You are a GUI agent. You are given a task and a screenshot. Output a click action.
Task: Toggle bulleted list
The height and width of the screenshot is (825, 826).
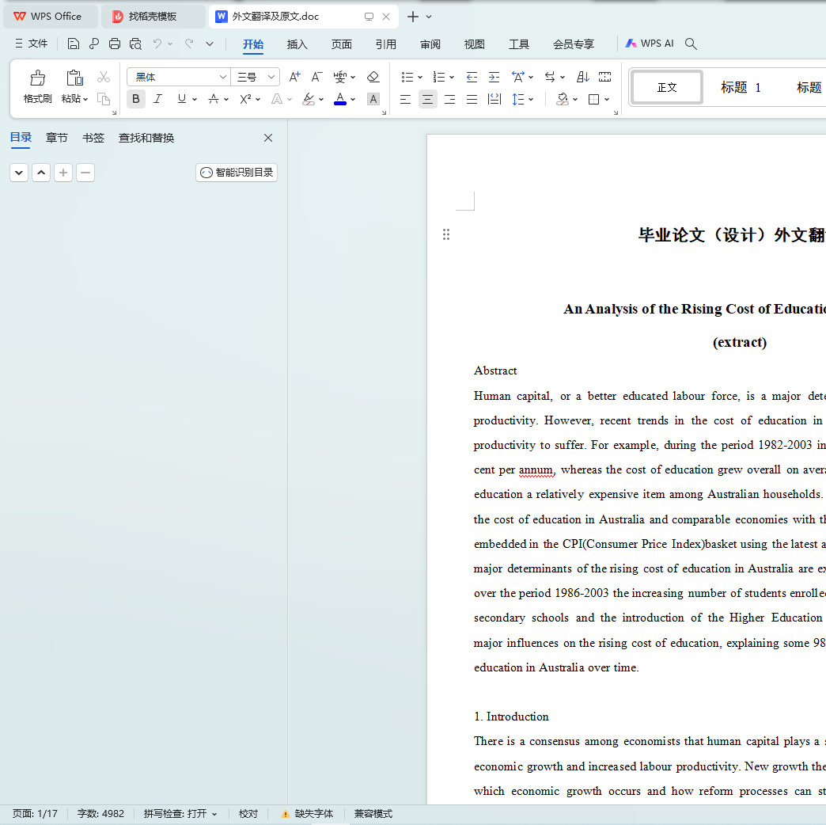[407, 78]
